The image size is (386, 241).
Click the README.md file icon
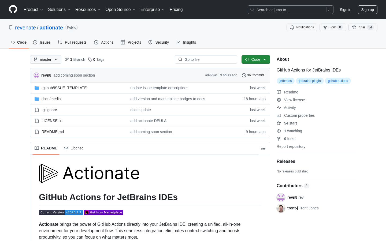click(37, 132)
